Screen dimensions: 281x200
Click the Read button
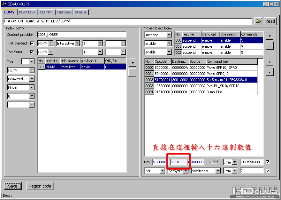[x=270, y=21]
